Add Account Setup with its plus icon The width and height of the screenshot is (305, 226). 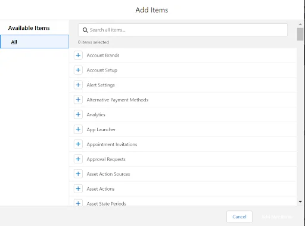78,70
